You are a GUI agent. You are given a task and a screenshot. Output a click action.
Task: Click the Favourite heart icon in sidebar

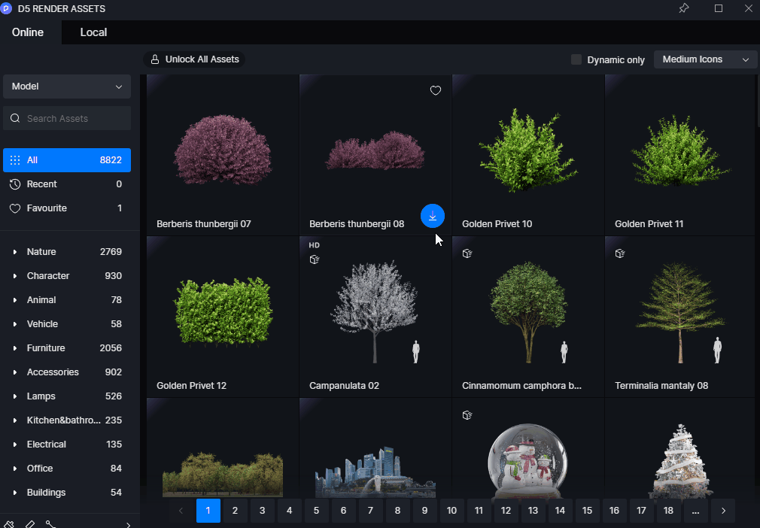coord(15,208)
